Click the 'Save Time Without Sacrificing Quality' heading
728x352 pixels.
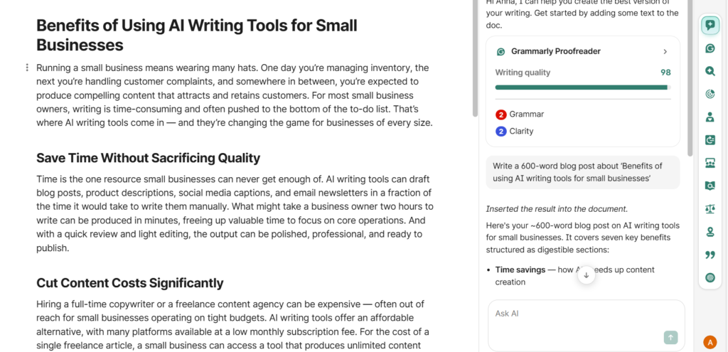[x=148, y=158]
